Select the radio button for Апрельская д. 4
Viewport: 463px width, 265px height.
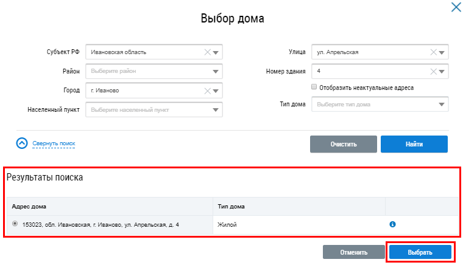[x=15, y=224]
